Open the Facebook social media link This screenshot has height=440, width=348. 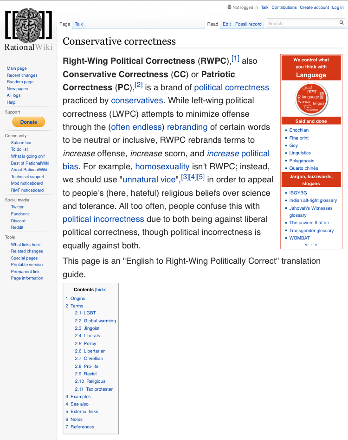coord(20,214)
